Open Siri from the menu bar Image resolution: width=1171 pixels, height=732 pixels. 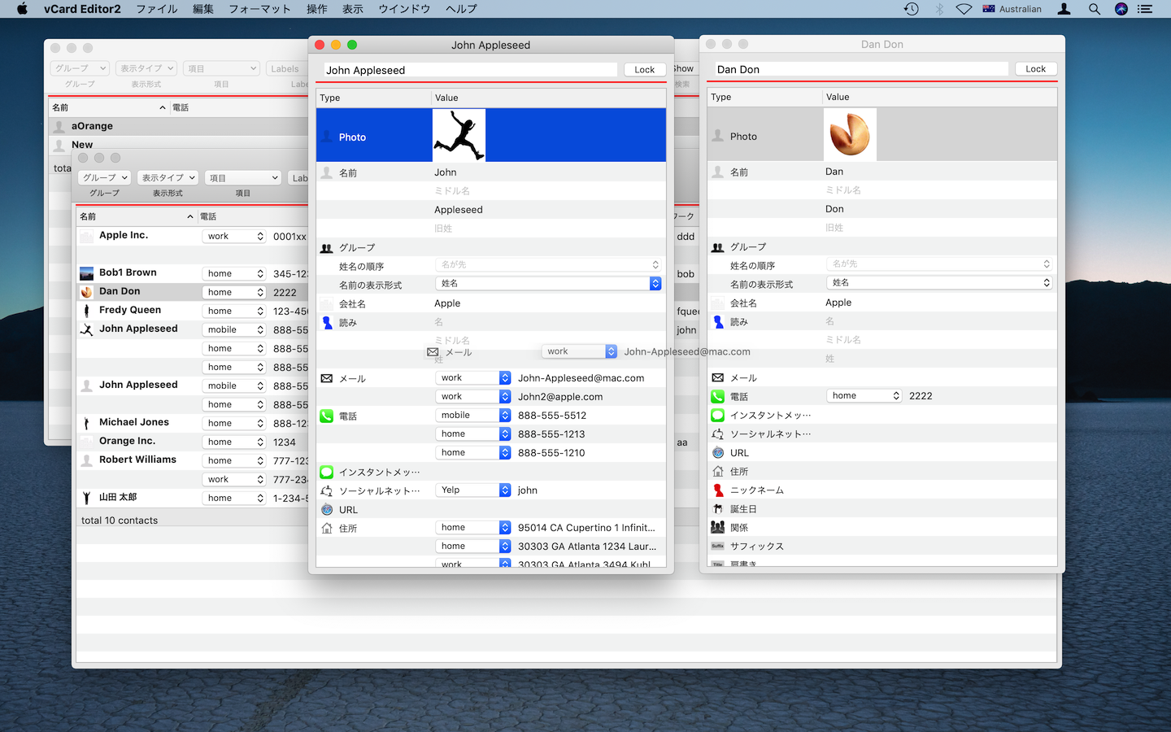click(x=1121, y=9)
